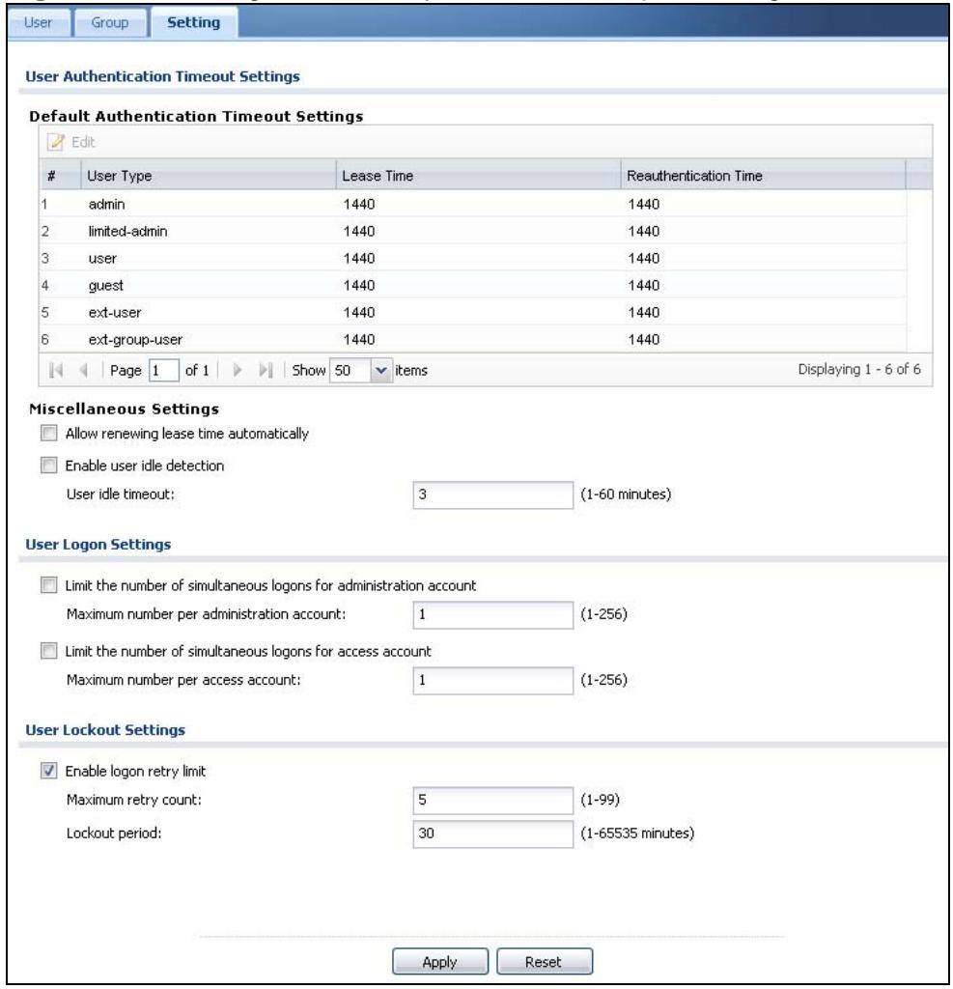This screenshot has height=989, width=953.
Task: Focus the Lockout period field
Action: (x=492, y=834)
